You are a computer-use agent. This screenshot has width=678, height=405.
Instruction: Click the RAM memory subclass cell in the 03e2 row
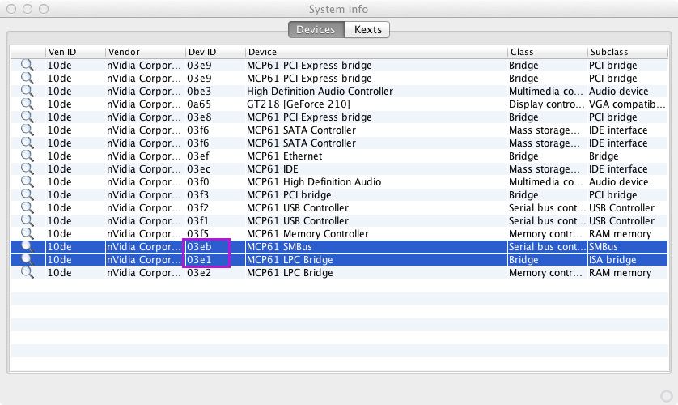tap(620, 273)
